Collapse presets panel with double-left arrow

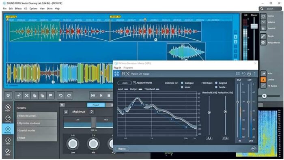tap(62, 105)
